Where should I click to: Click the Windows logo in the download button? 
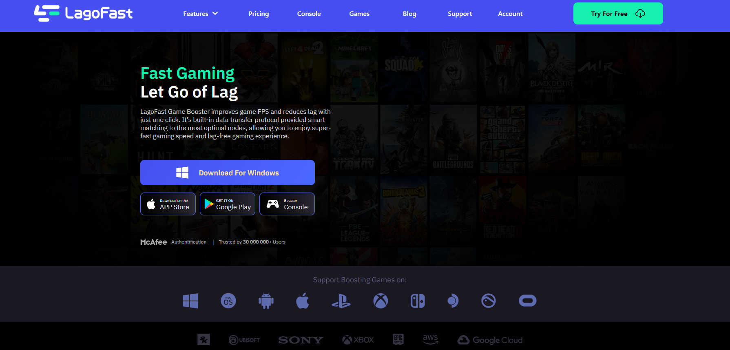(182, 173)
